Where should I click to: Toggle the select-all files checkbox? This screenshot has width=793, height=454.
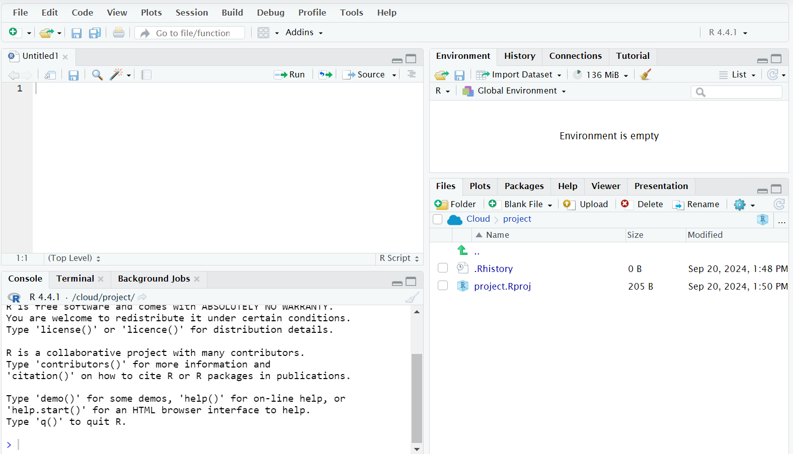click(x=438, y=219)
